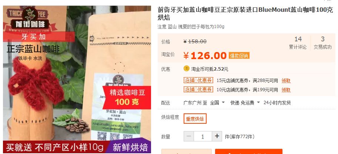This screenshot has width=338, height=154.
Task: Click the 爆款促销 promotion badge
Action: tap(239, 55)
